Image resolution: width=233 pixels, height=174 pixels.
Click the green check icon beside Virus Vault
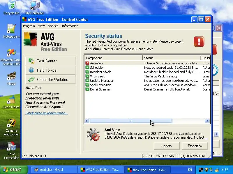[87, 76]
